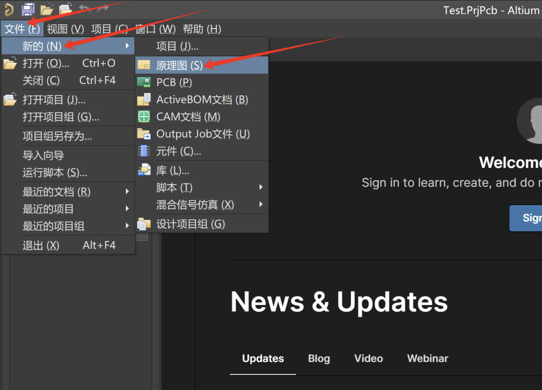
Task: Click the Ctrl+O shortcut text
Action: [99, 63]
